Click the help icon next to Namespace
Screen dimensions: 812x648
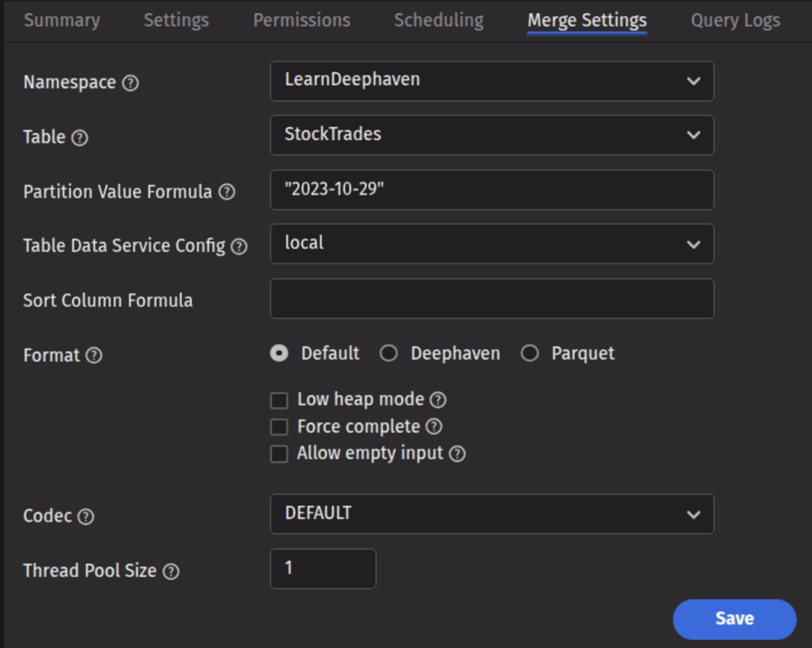pyautogui.click(x=131, y=83)
